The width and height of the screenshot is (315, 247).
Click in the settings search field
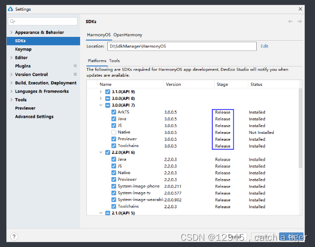(x=43, y=21)
